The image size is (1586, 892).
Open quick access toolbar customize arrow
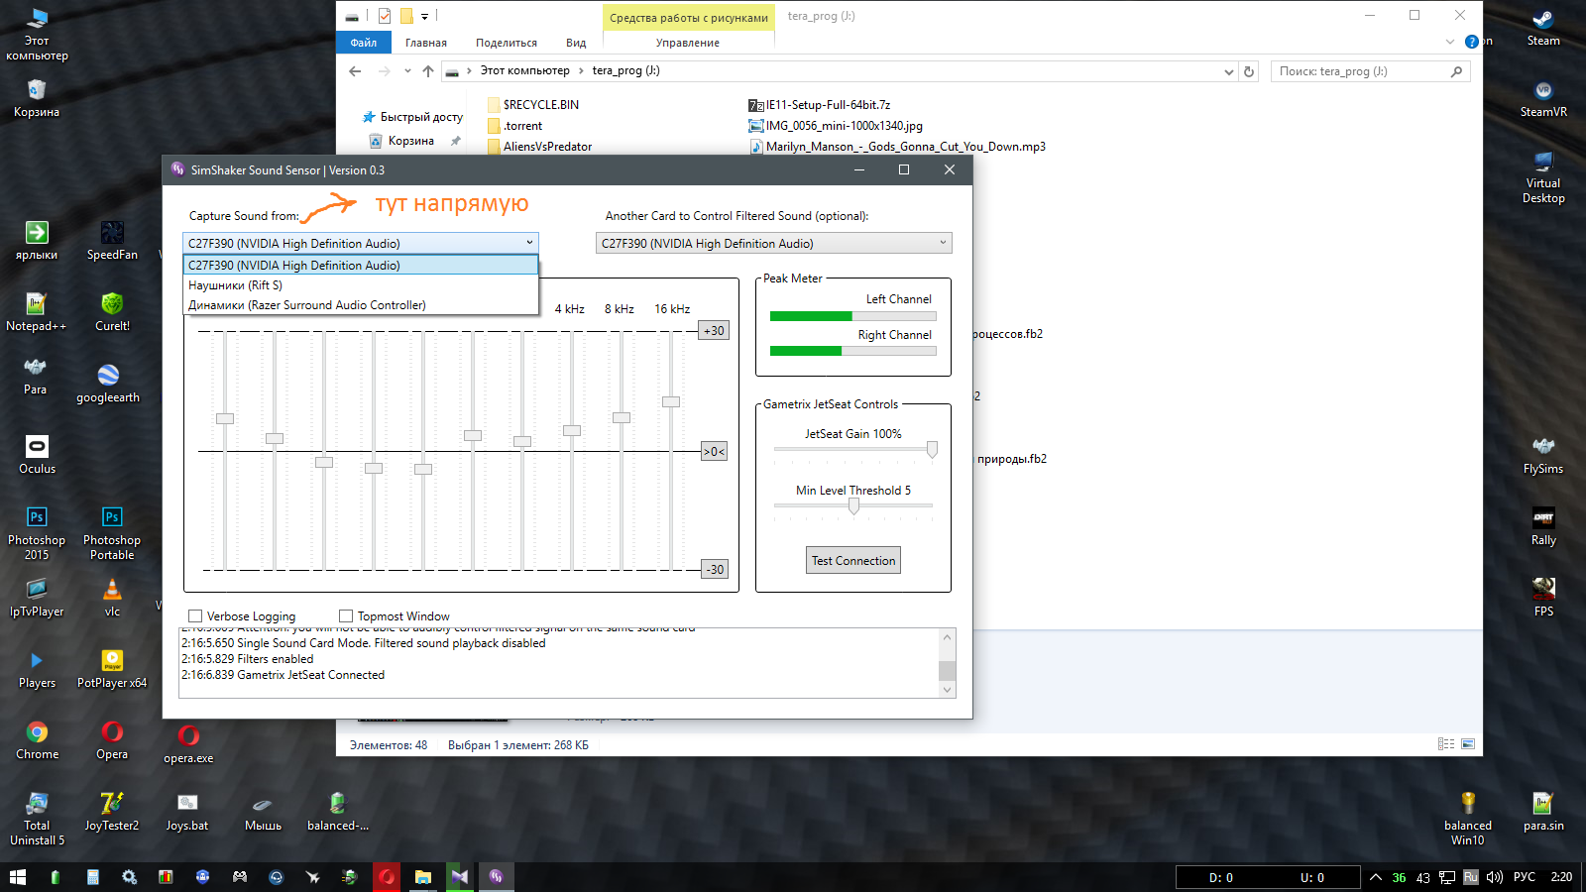(424, 16)
